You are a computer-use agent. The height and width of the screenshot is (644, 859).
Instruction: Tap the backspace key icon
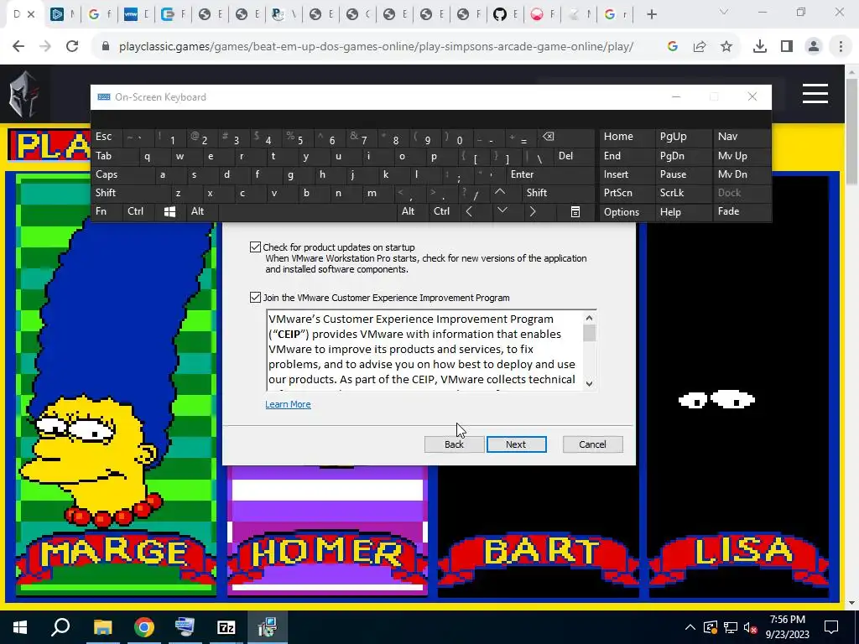click(565, 137)
